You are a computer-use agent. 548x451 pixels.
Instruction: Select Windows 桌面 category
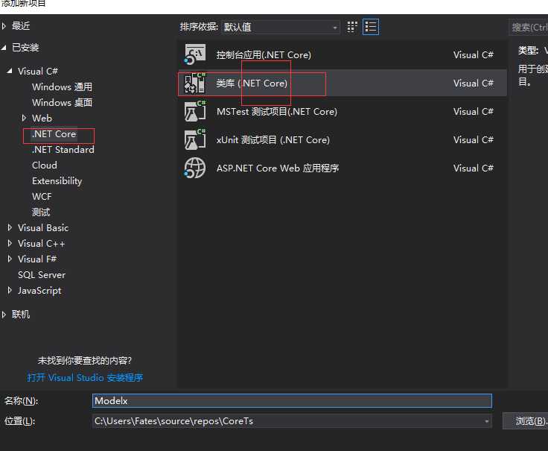pos(63,103)
